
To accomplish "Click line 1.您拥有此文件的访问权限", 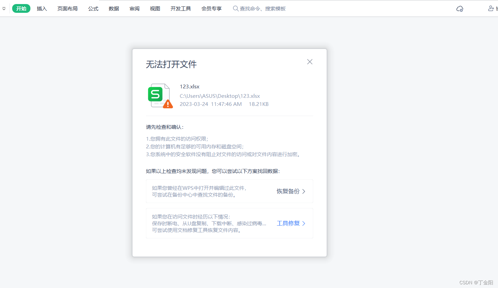I will coord(177,139).
